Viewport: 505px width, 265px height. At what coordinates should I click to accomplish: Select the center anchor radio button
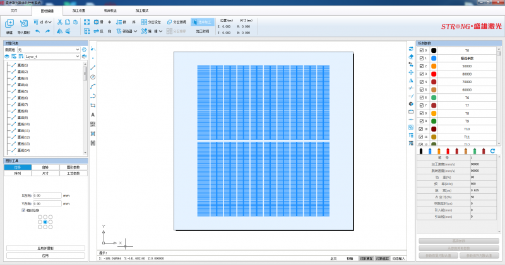(x=45, y=222)
